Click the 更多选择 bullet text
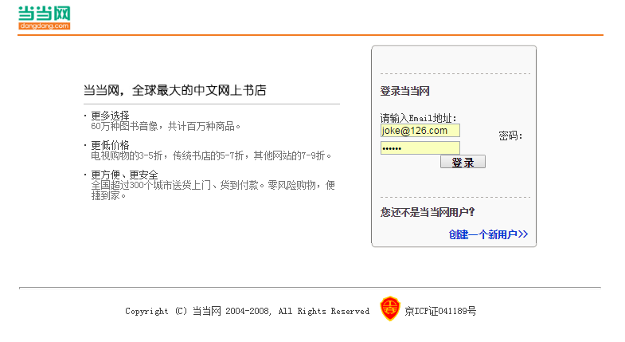This screenshot has height=342, width=625. (110, 116)
